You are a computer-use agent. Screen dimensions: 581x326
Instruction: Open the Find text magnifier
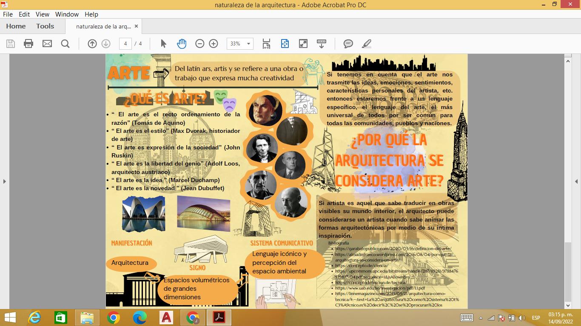click(65, 43)
